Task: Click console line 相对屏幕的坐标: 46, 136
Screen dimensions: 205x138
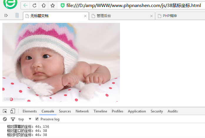Action: coord(28,127)
